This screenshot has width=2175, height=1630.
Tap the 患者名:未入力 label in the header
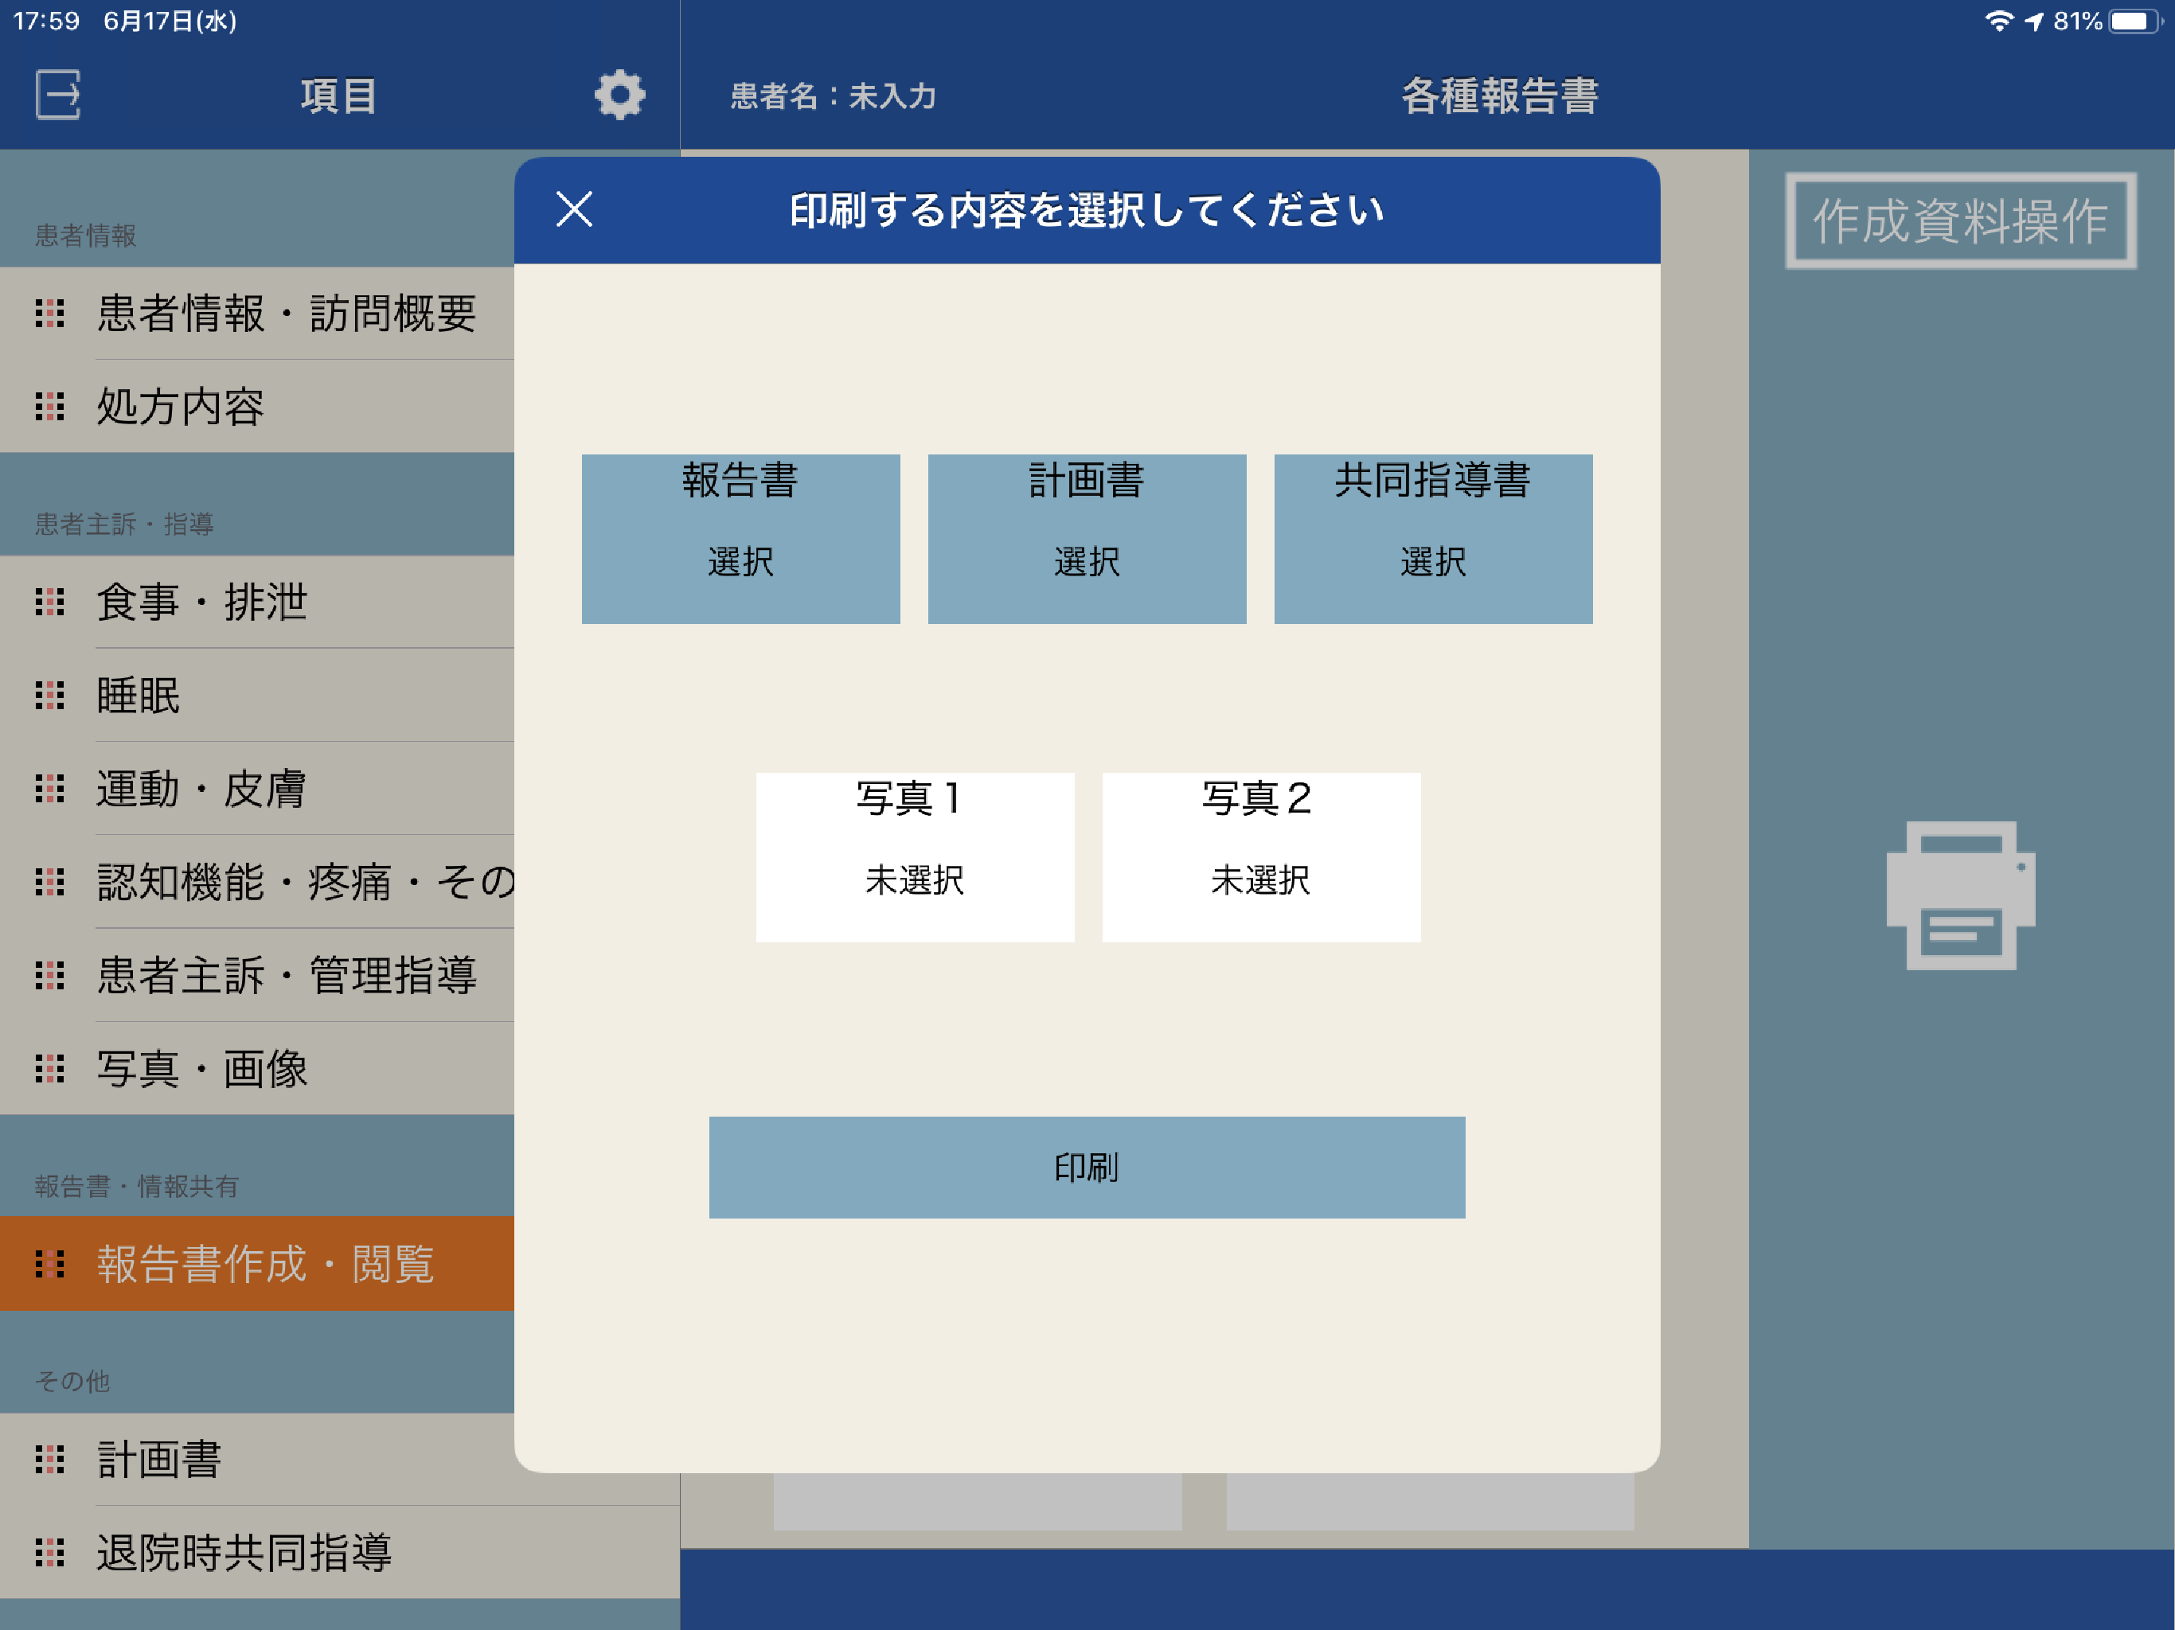833,96
